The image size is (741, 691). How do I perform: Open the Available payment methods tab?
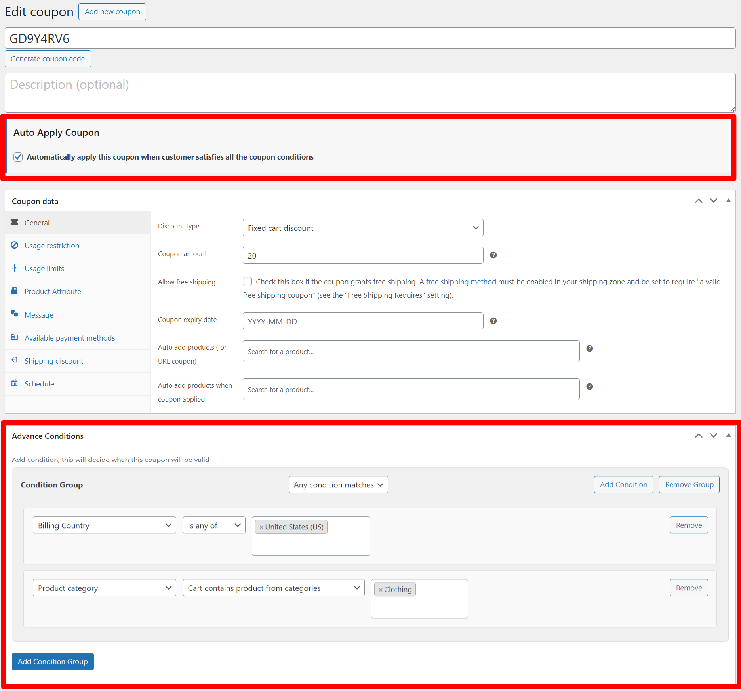pyautogui.click(x=78, y=338)
